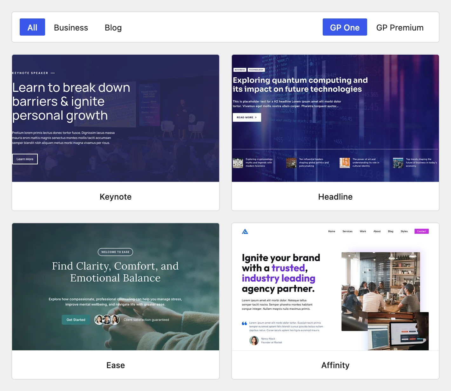Click the Headline template title
This screenshot has width=451, height=391.
335,197
